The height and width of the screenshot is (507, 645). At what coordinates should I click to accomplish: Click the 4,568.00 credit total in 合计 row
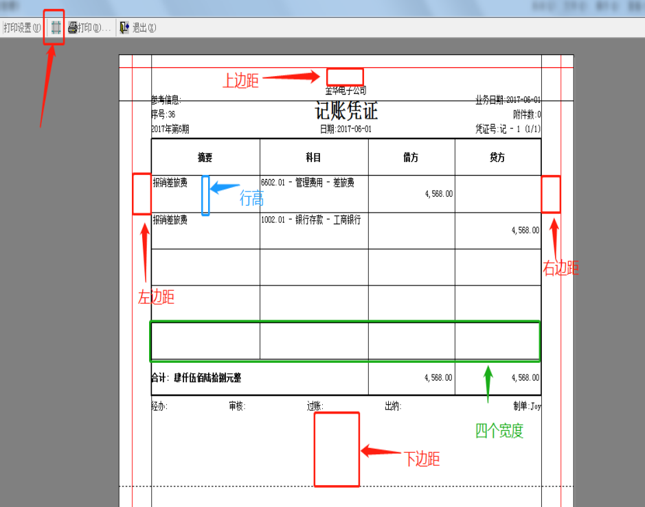coord(525,377)
